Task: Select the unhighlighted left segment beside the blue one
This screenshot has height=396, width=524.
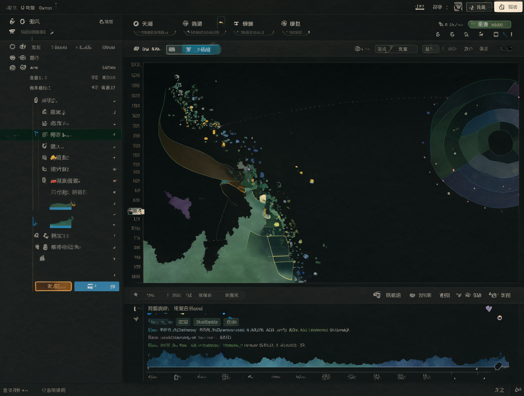Action: click(x=174, y=49)
